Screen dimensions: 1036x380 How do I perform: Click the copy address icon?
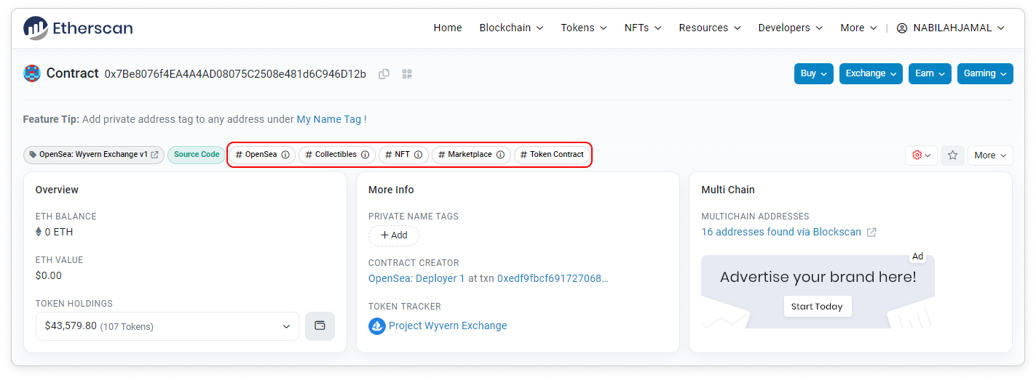384,73
